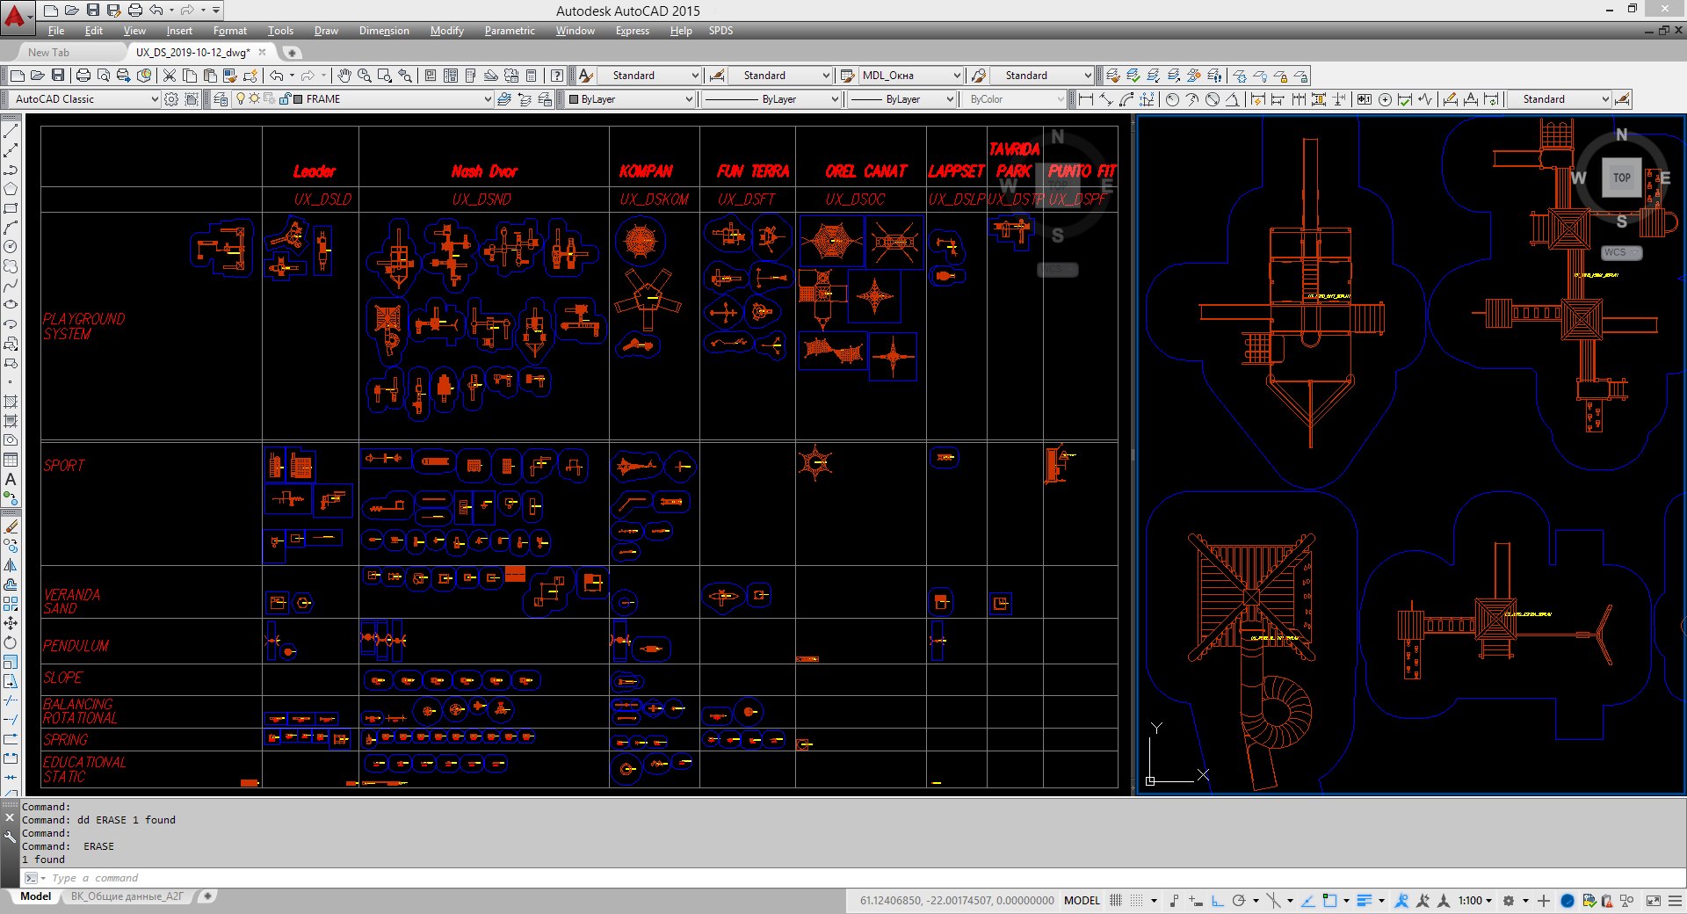Image resolution: width=1687 pixels, height=914 pixels.
Task: Click the Plot (printer) icon in Standard toolbar
Action: pos(83,76)
